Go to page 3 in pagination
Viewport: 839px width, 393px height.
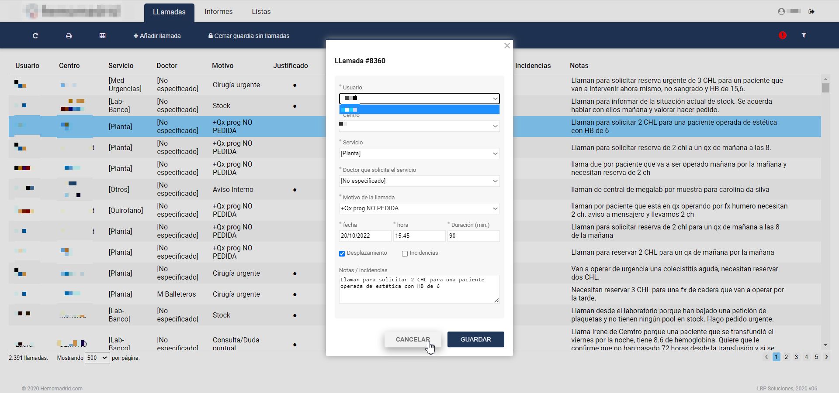tap(796, 357)
